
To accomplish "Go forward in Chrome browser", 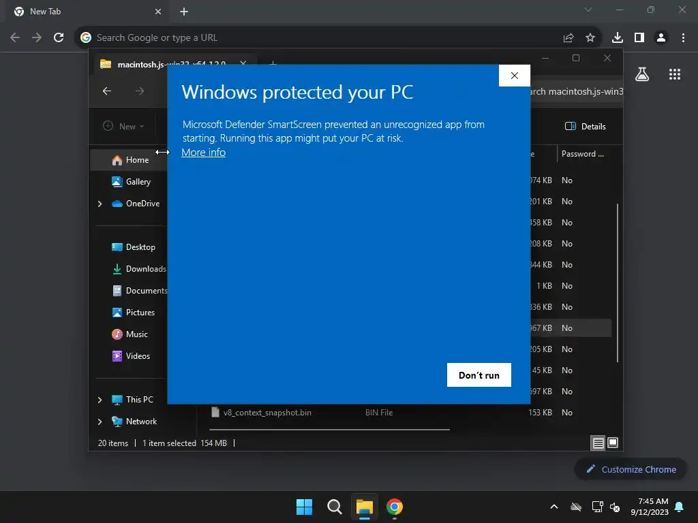I will [37, 37].
